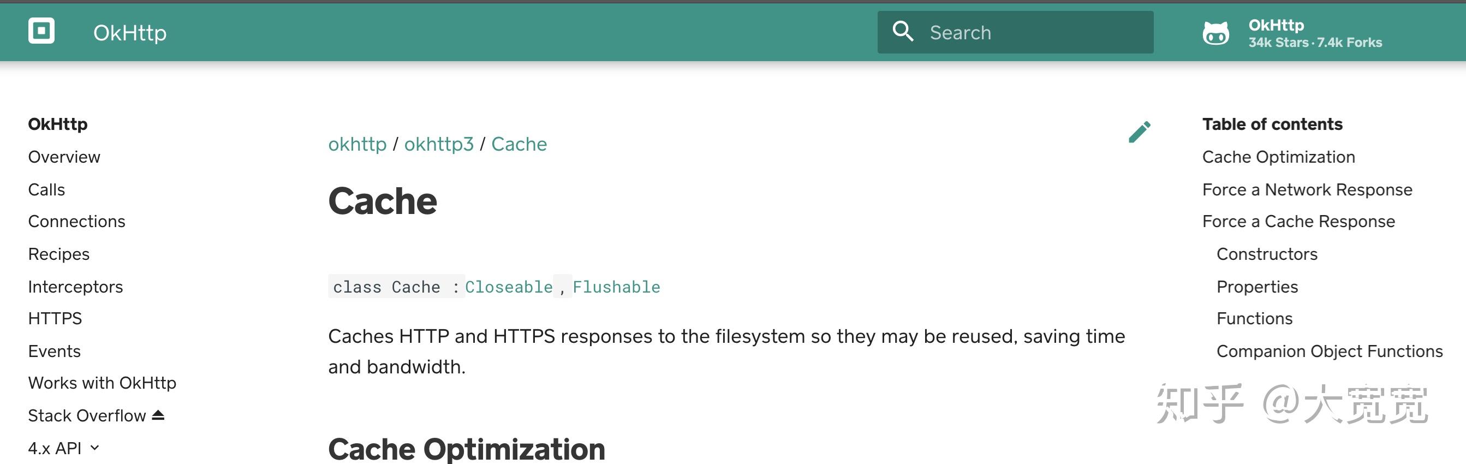Jump to Force a Network Response section
This screenshot has height=464, width=1466.
coord(1307,189)
